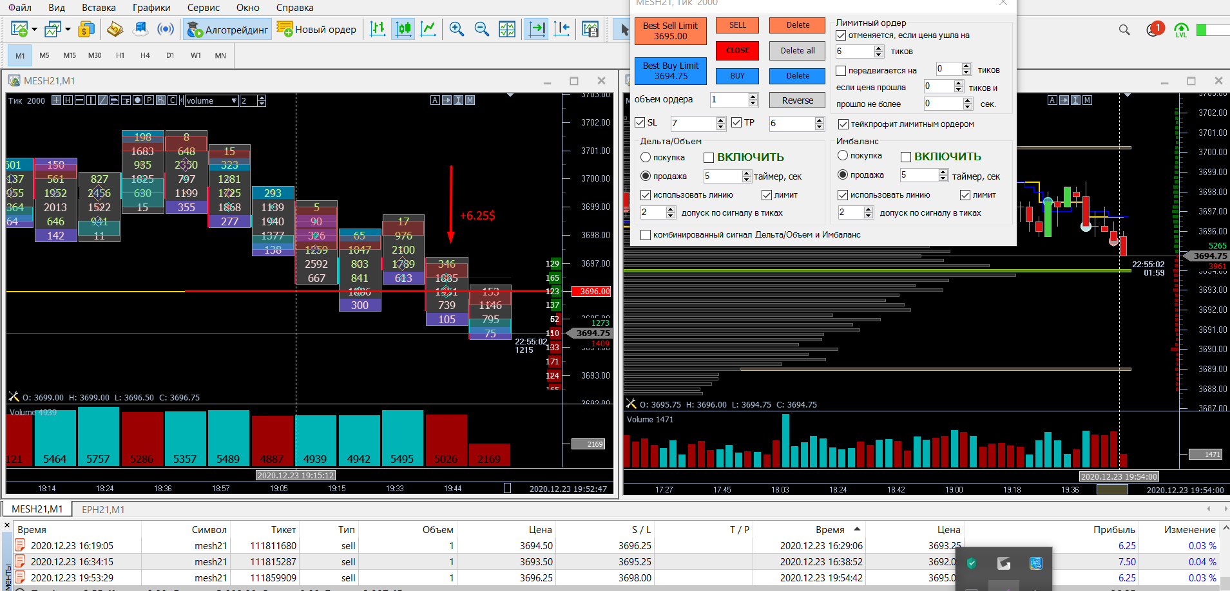Increase the order volume with the up arrow

753,97
